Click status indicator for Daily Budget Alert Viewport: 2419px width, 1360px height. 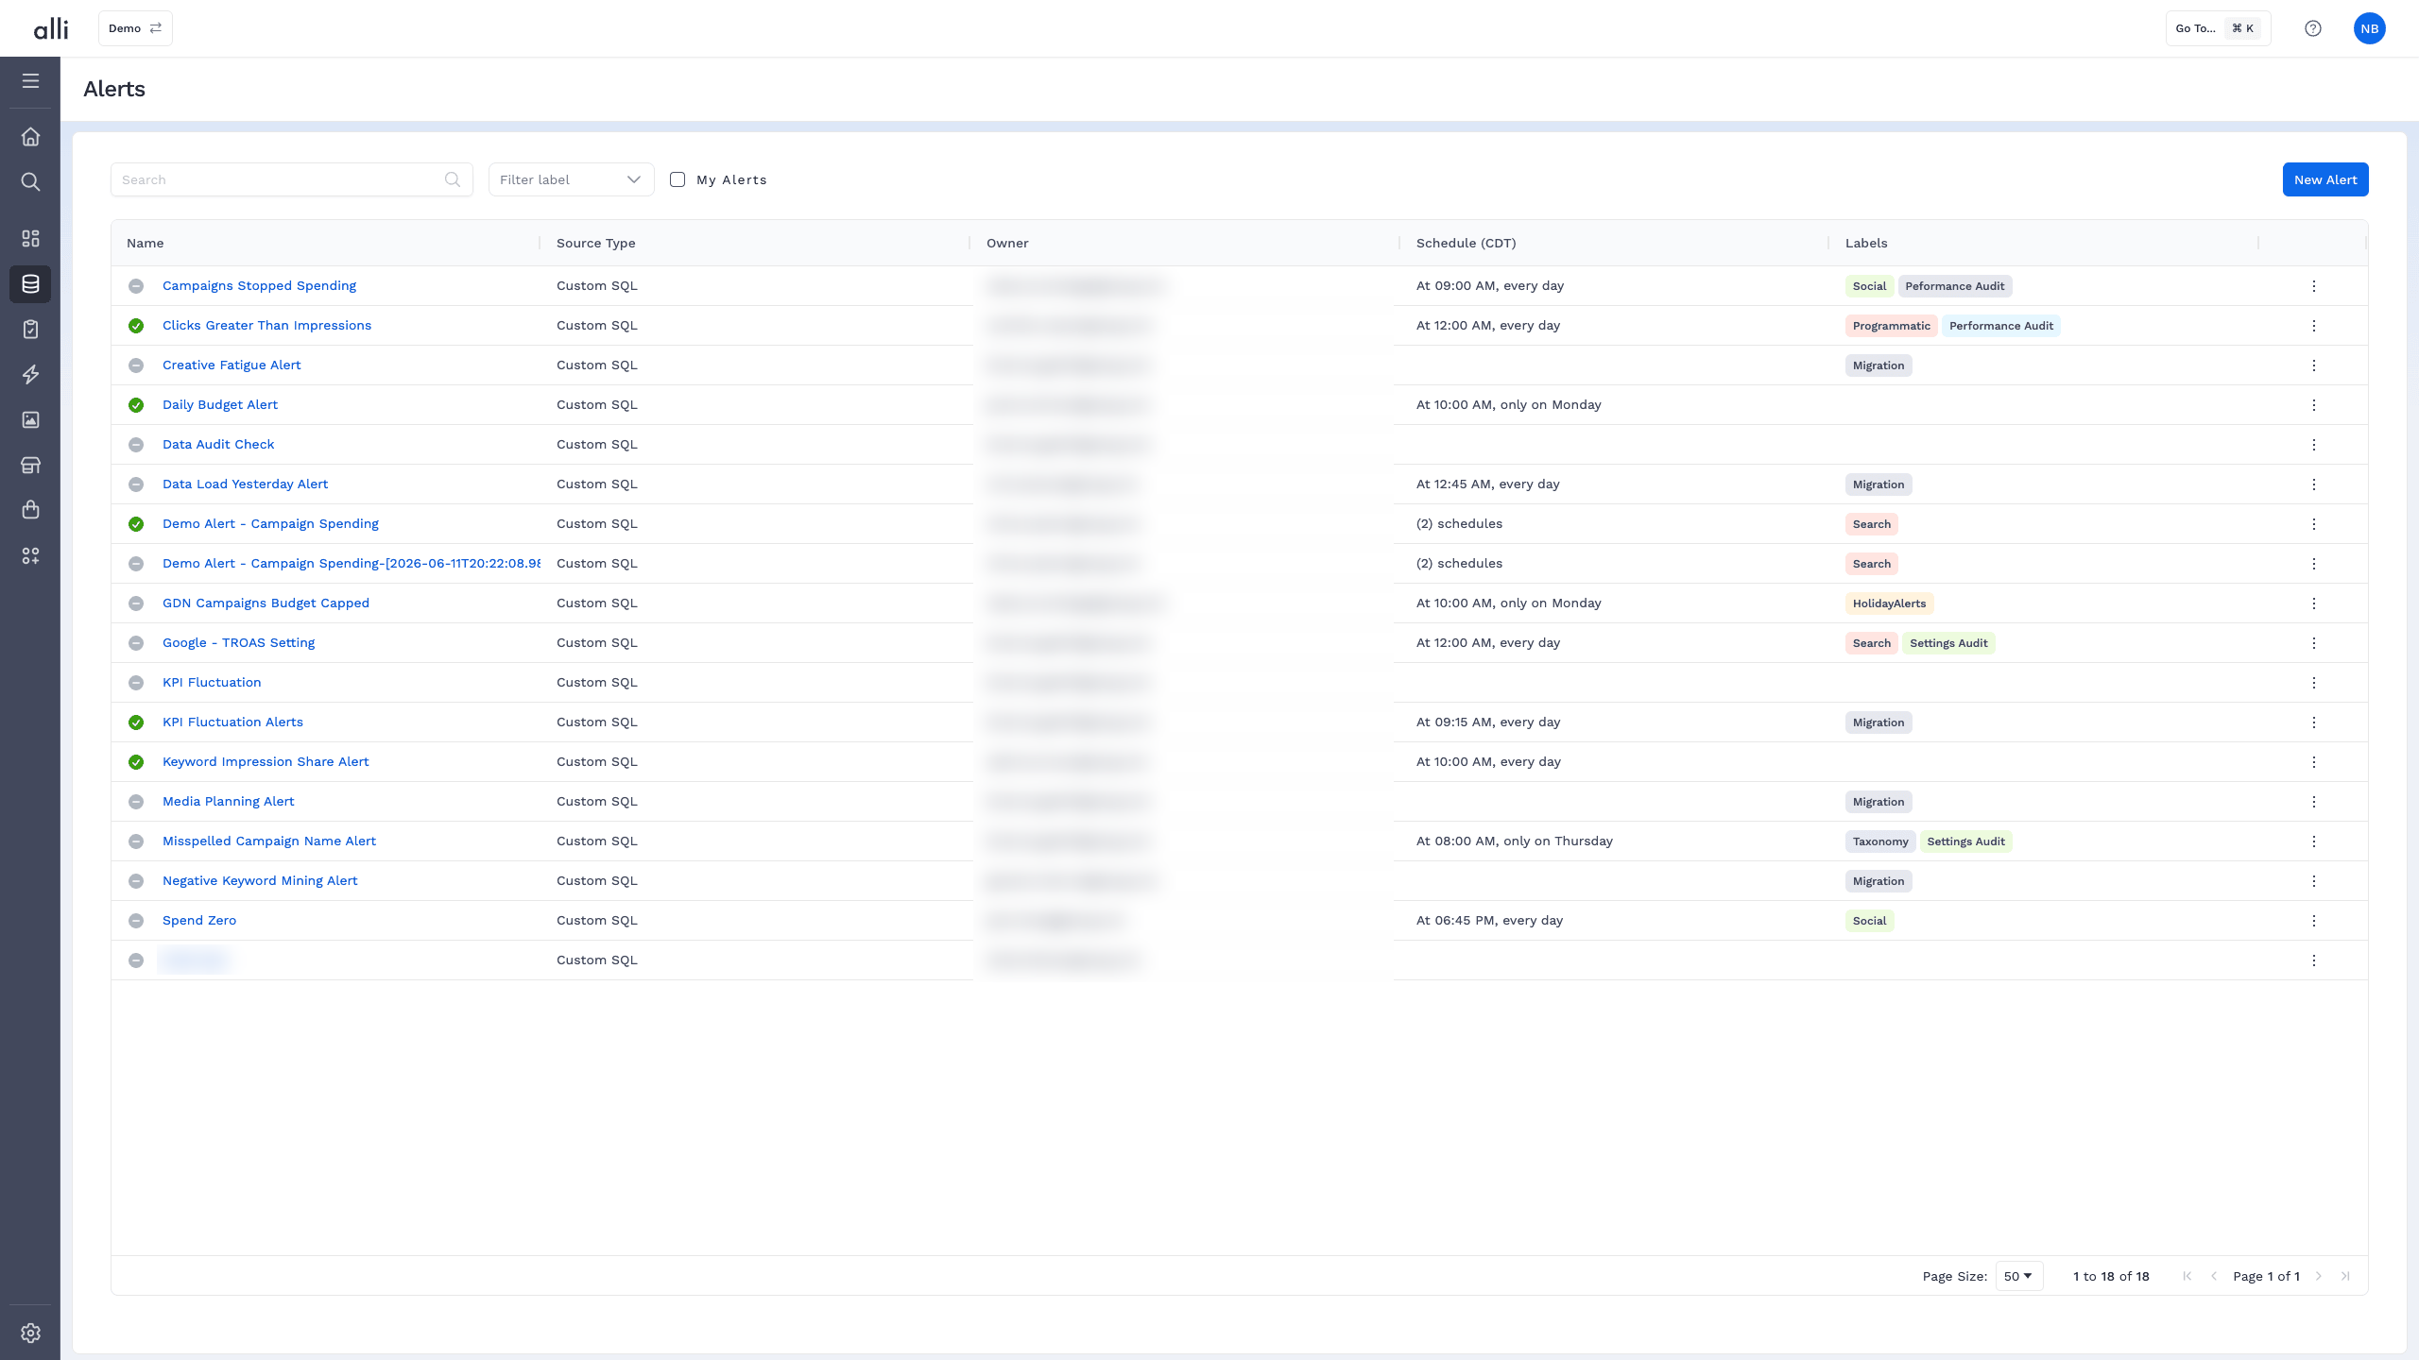136,405
